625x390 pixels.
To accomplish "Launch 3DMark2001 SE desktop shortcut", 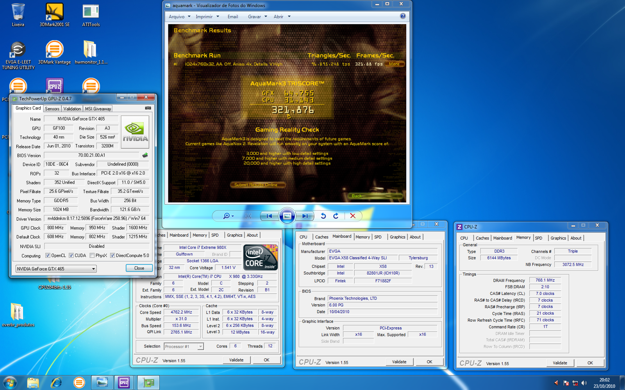I will (x=54, y=15).
